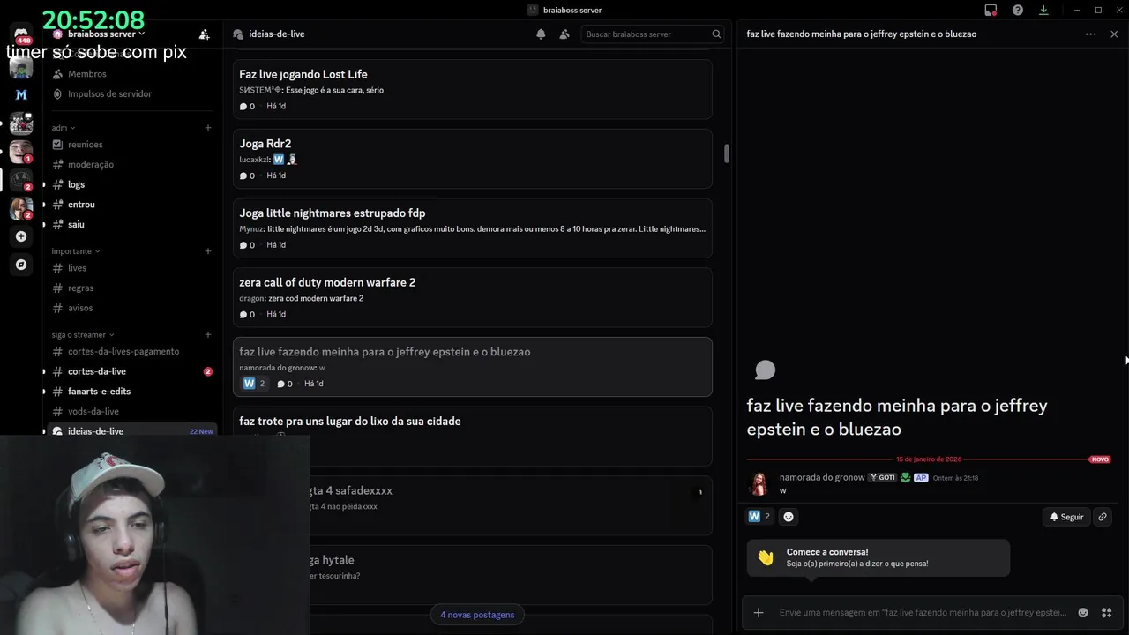Create channel in adm category
1129x635 pixels.
point(208,128)
